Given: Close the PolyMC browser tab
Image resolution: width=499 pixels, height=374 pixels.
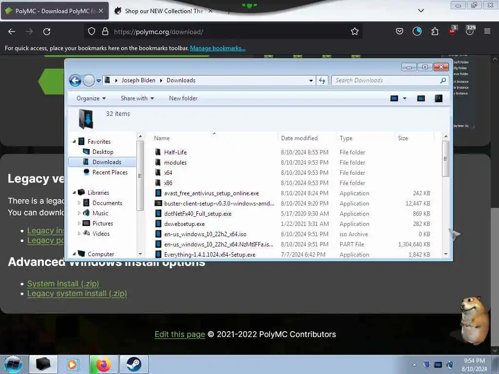Looking at the screenshot, I should click(101, 11).
